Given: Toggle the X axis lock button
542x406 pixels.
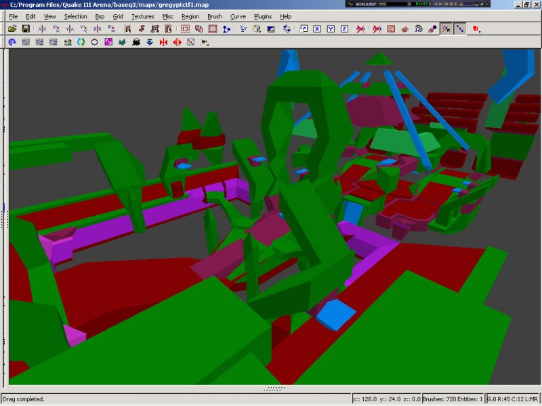Looking at the screenshot, I should [x=317, y=29].
